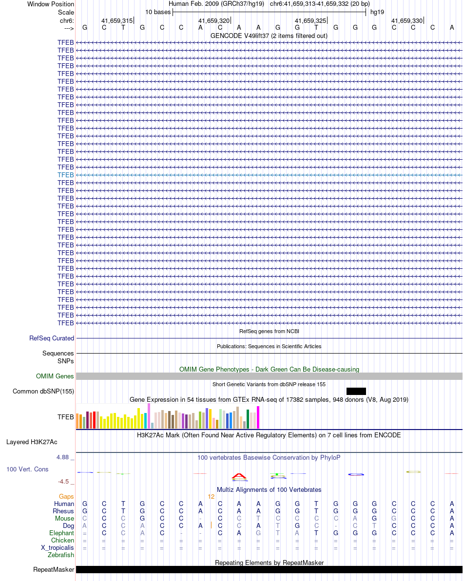Open the GTEx Gene Expression in 54 tissues title
463x581 pixels.
(x=269, y=399)
